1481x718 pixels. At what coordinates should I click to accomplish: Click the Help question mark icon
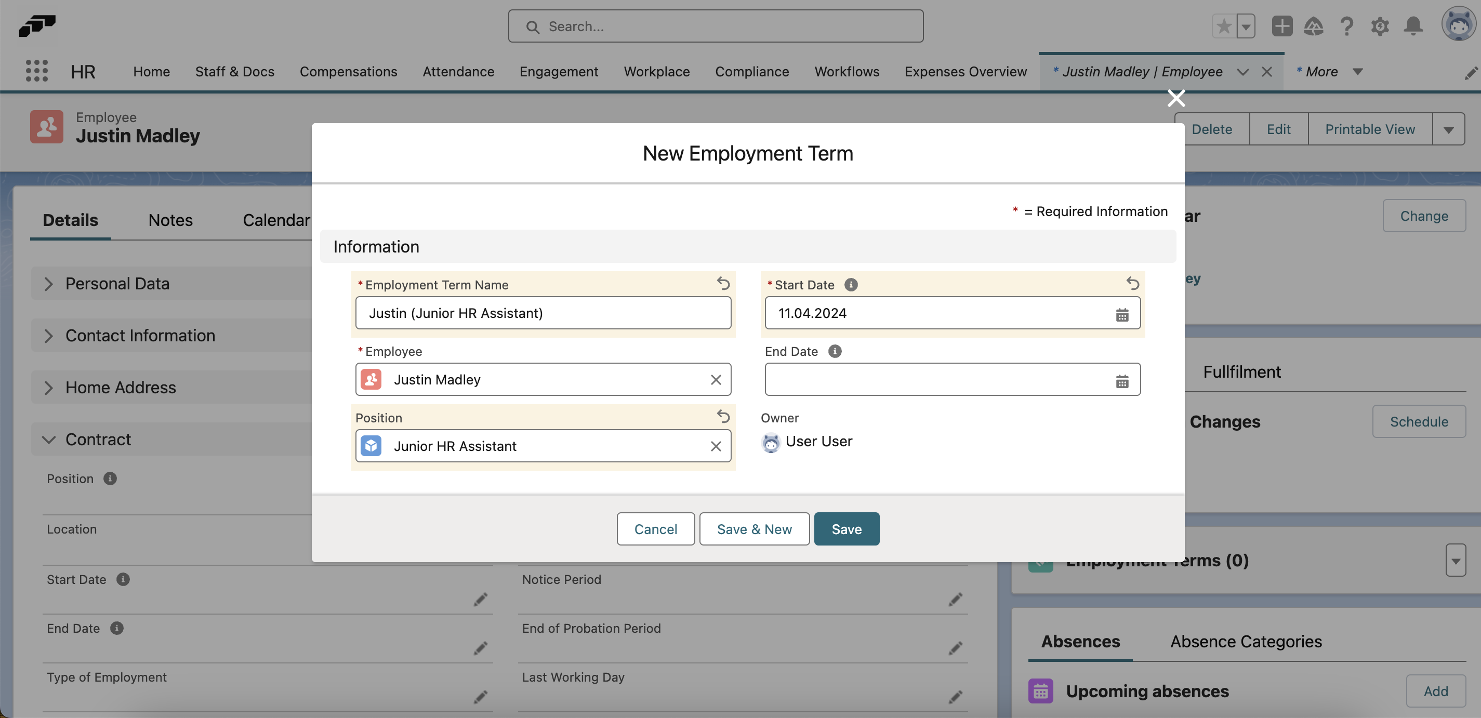point(1347,26)
